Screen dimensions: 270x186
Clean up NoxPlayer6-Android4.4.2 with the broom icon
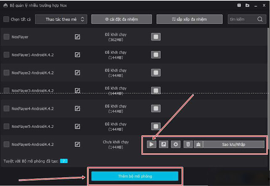tap(198, 144)
